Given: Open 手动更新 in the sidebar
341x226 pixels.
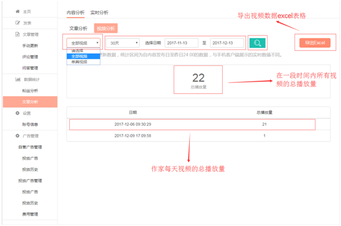Looking at the screenshot, I should tap(30, 46).
